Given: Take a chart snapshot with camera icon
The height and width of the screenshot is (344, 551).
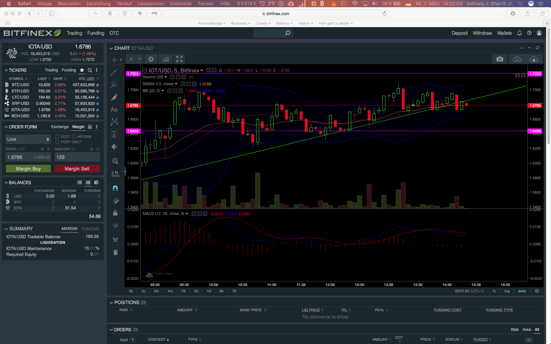Looking at the screenshot, I should pos(500,59).
